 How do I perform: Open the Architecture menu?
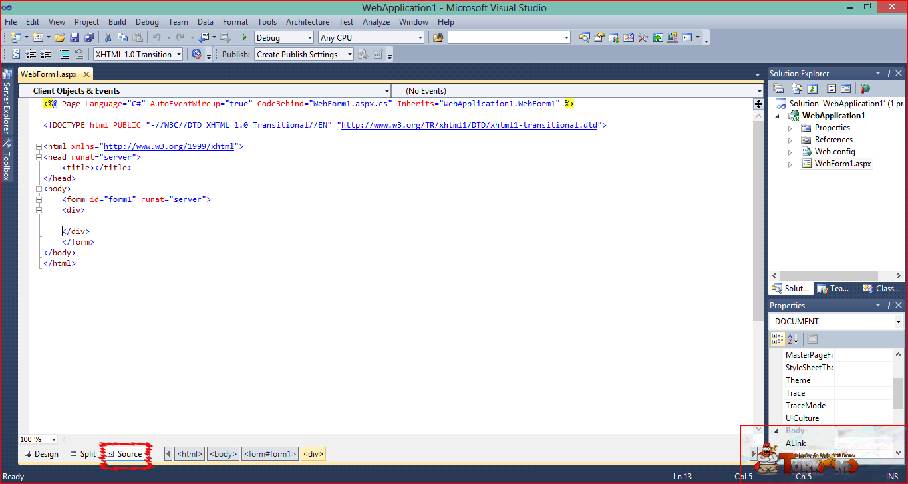click(x=307, y=22)
